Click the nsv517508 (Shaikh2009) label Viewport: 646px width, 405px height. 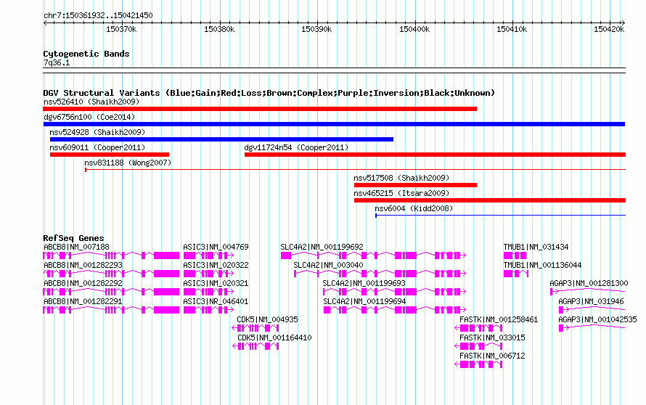click(x=401, y=178)
